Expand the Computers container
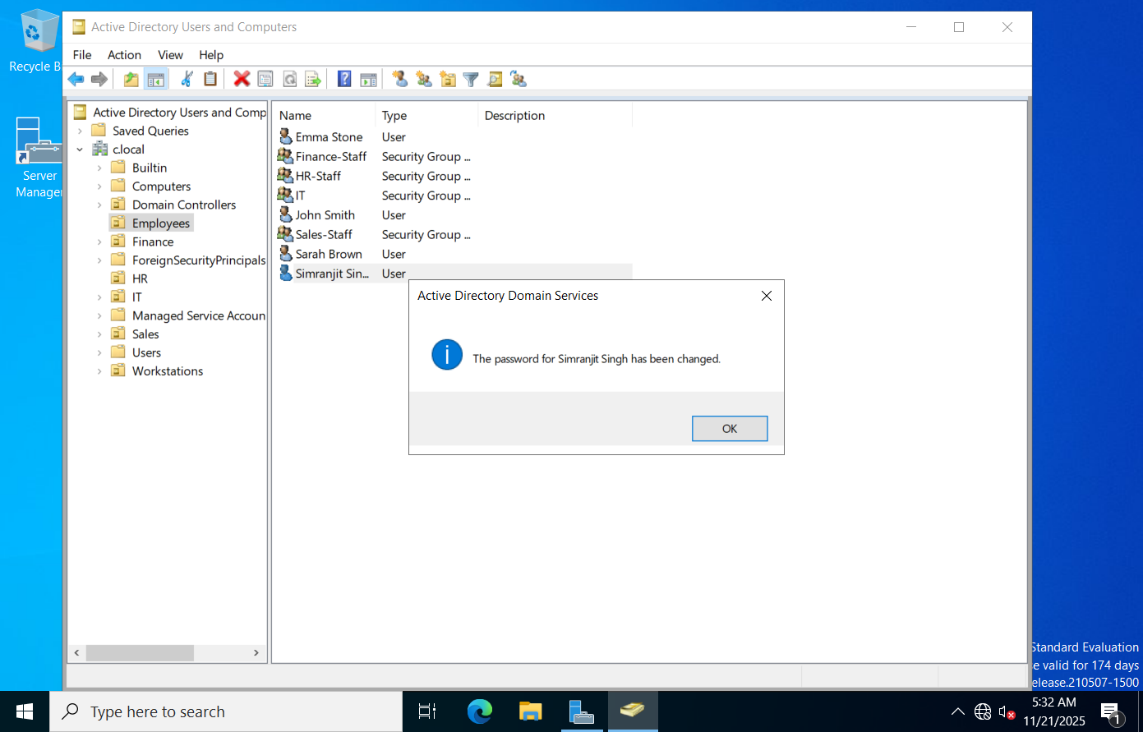 click(x=99, y=186)
